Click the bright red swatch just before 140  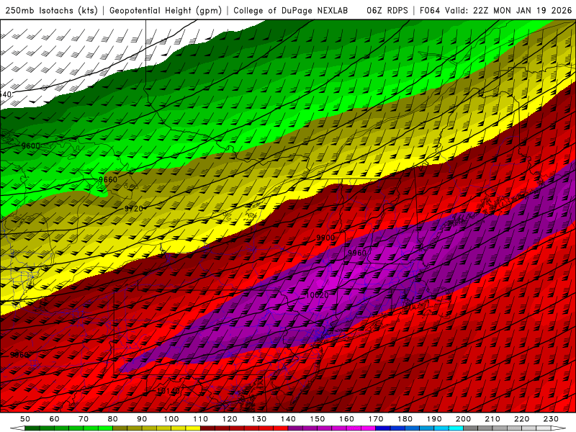point(281,428)
